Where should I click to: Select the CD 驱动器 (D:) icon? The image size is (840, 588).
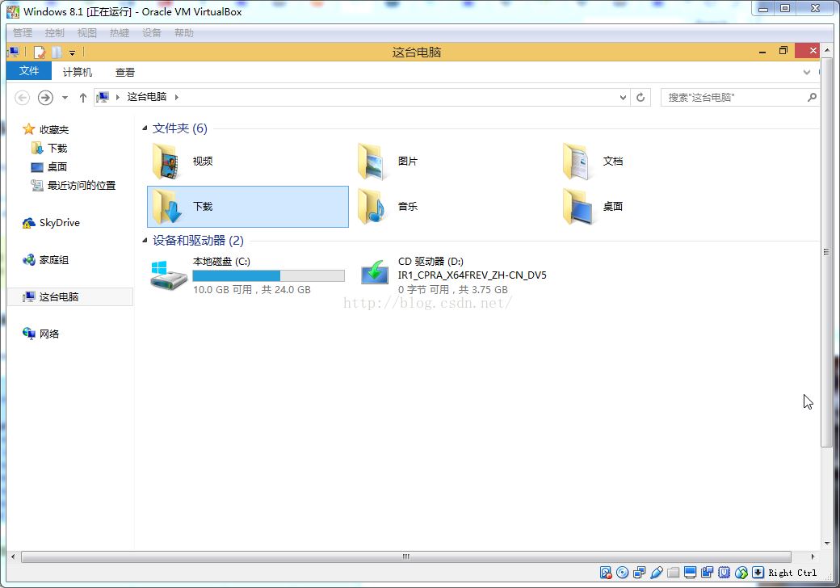375,272
